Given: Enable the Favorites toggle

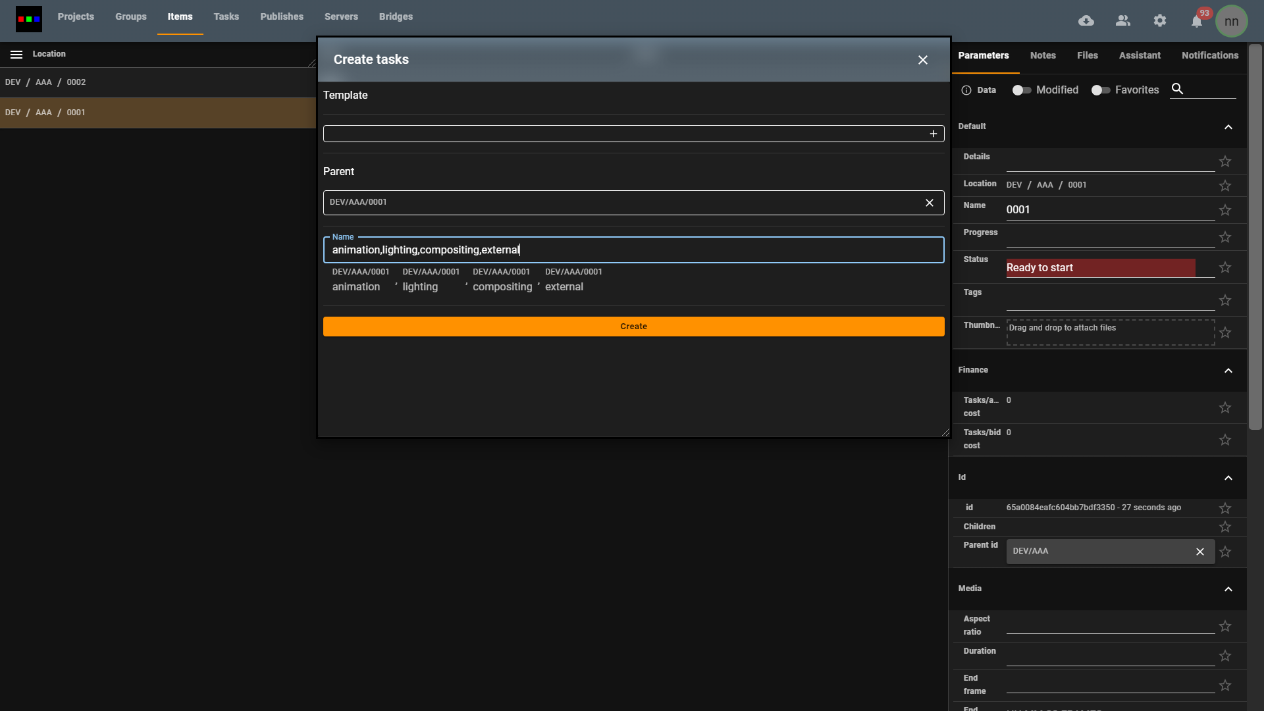Looking at the screenshot, I should pyautogui.click(x=1100, y=90).
